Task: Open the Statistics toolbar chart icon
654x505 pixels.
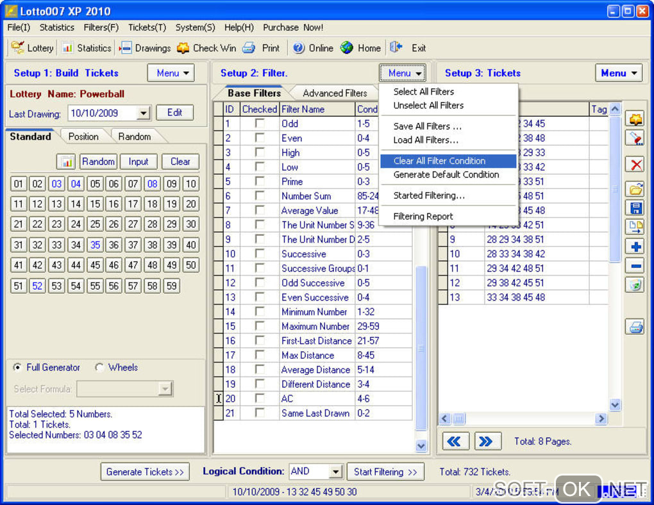Action: (67, 48)
